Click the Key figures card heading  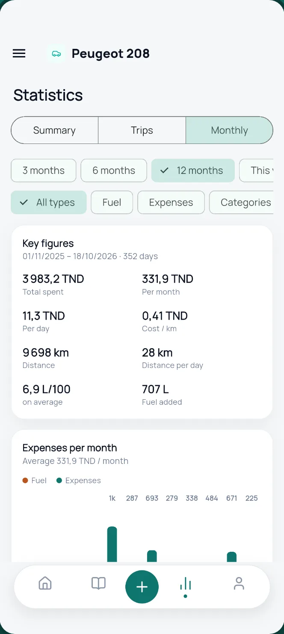tap(48, 243)
